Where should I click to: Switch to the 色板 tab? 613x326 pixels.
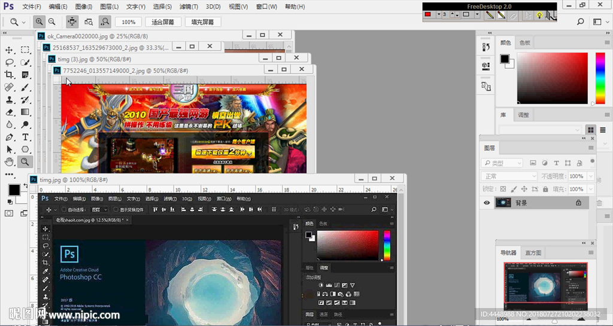[x=524, y=42]
